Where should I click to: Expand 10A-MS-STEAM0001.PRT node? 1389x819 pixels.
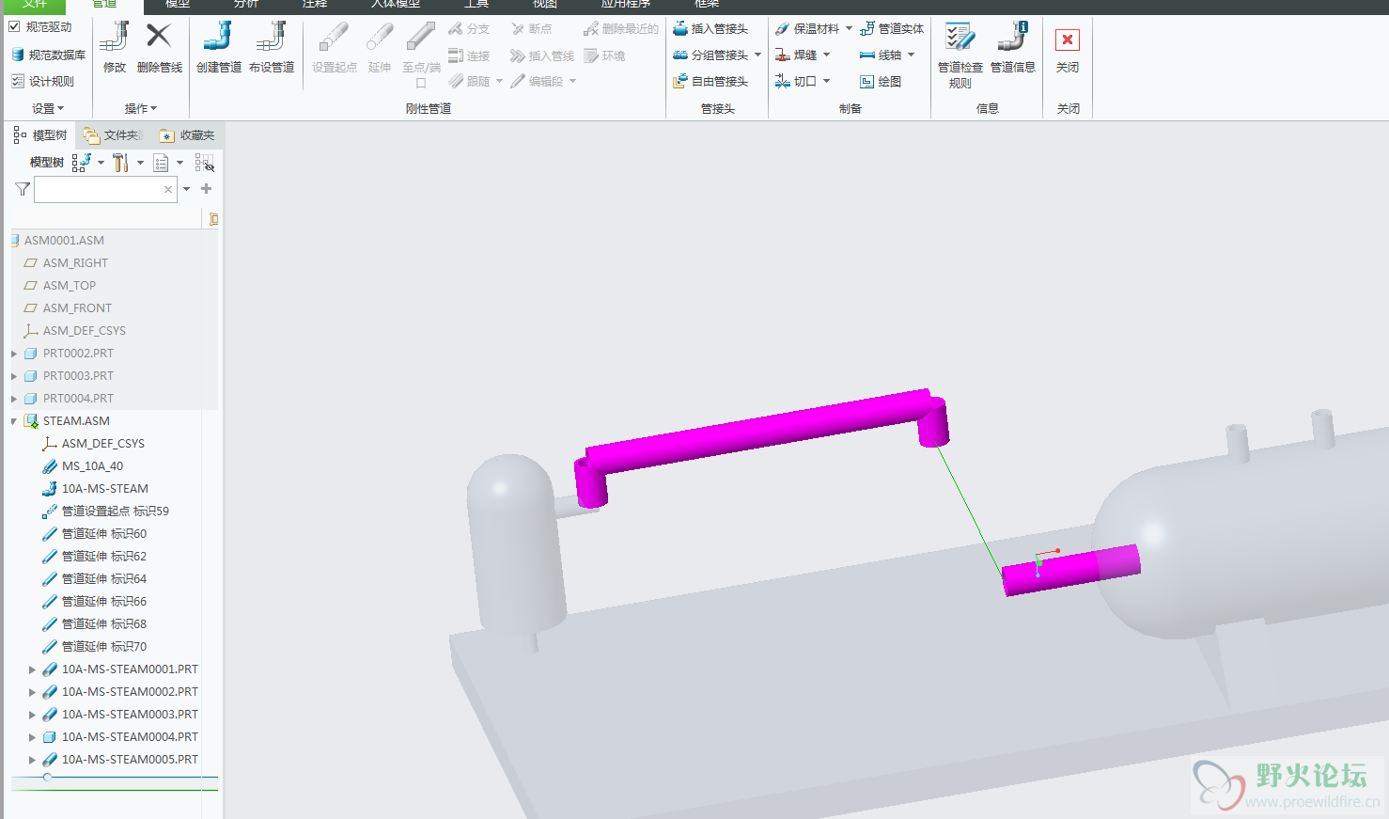pyautogui.click(x=32, y=669)
